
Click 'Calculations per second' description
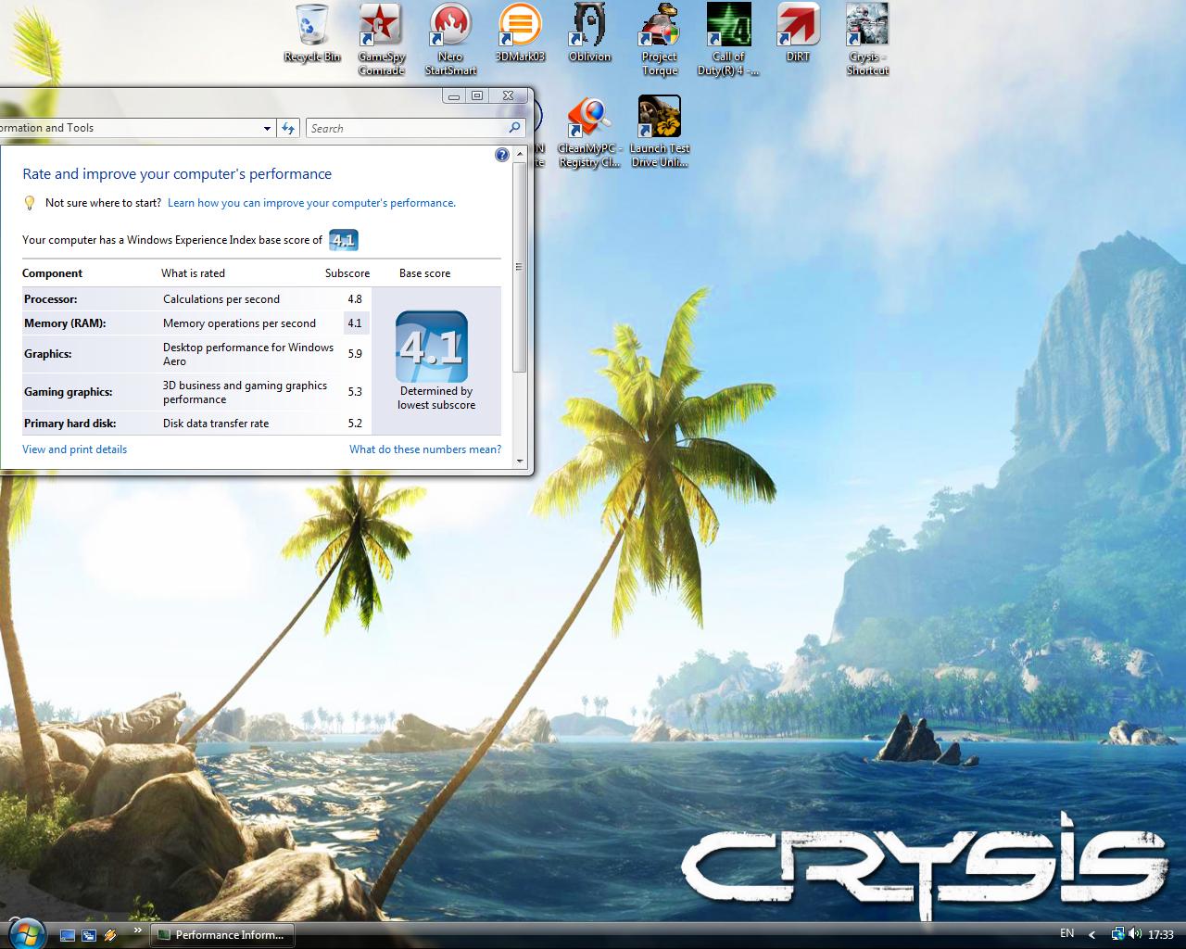(x=221, y=299)
